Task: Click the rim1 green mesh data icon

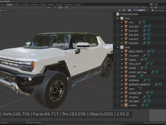Action: click(x=144, y=22)
